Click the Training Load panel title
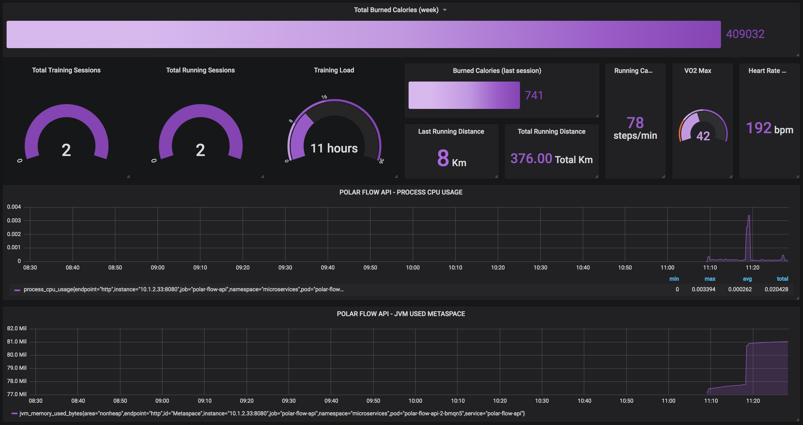Image resolution: width=803 pixels, height=425 pixels. 334,70
